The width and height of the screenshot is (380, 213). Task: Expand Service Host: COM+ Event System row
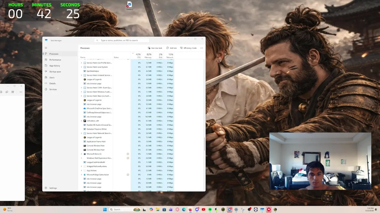(81, 88)
